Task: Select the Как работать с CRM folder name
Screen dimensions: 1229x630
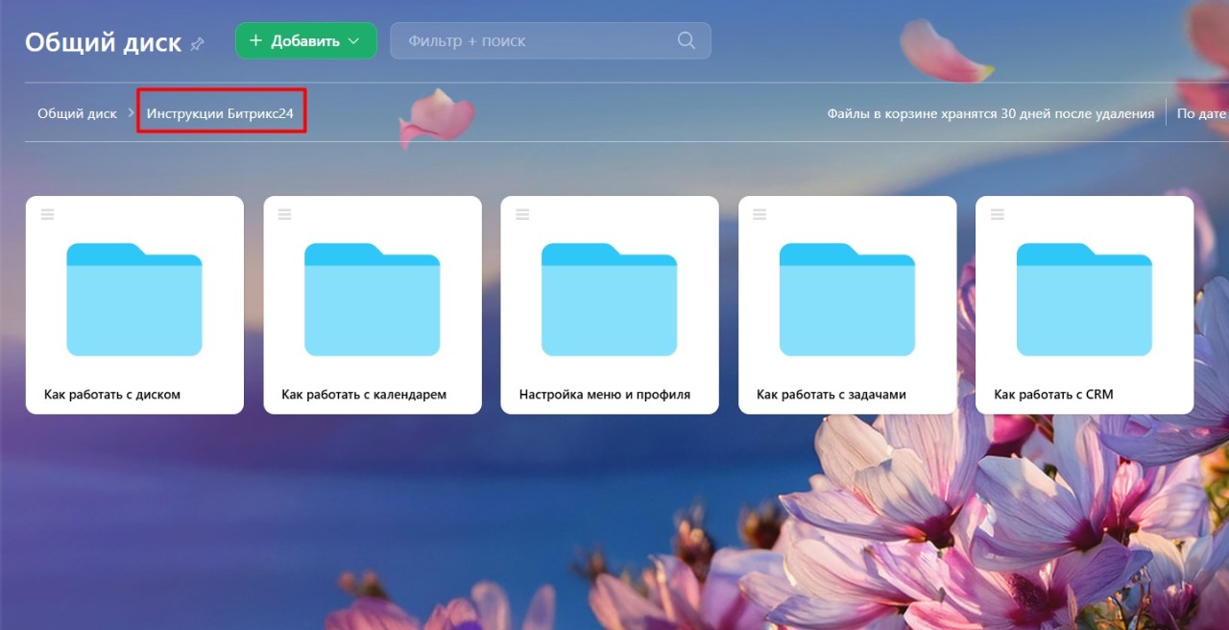Action: tap(1053, 394)
